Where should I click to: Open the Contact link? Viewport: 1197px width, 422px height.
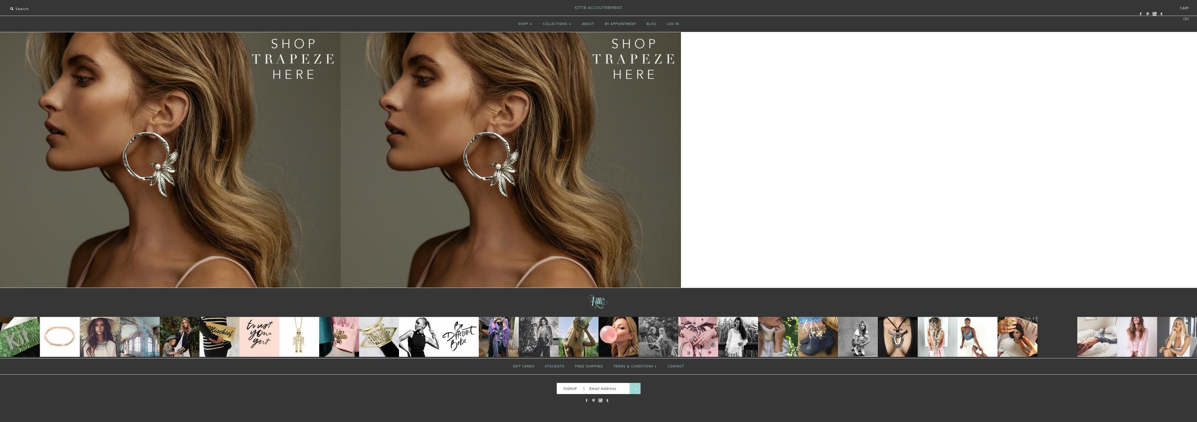pyautogui.click(x=676, y=366)
